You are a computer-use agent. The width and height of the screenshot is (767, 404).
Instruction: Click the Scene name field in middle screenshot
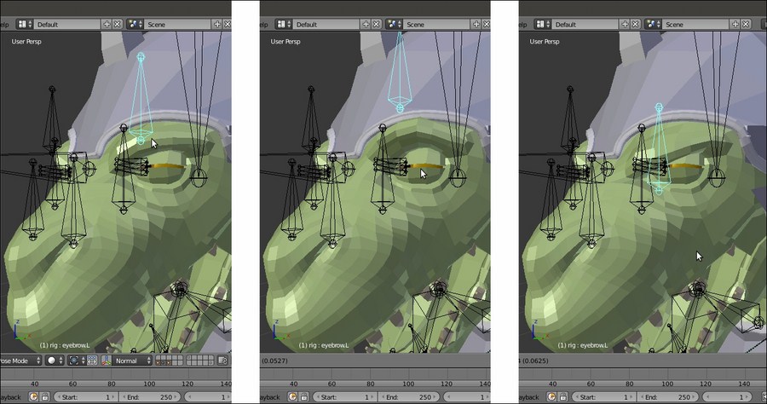[x=437, y=24]
